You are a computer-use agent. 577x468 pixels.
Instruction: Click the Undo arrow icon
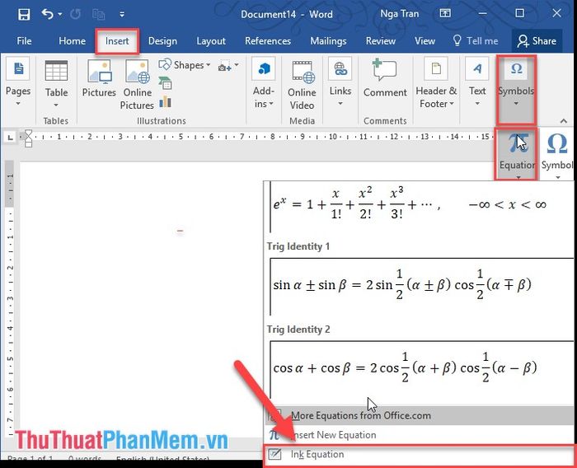point(48,14)
